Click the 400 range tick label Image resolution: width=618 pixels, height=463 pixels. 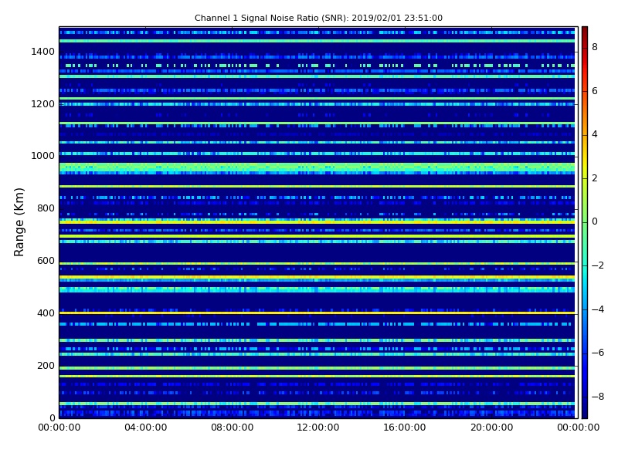46,313
